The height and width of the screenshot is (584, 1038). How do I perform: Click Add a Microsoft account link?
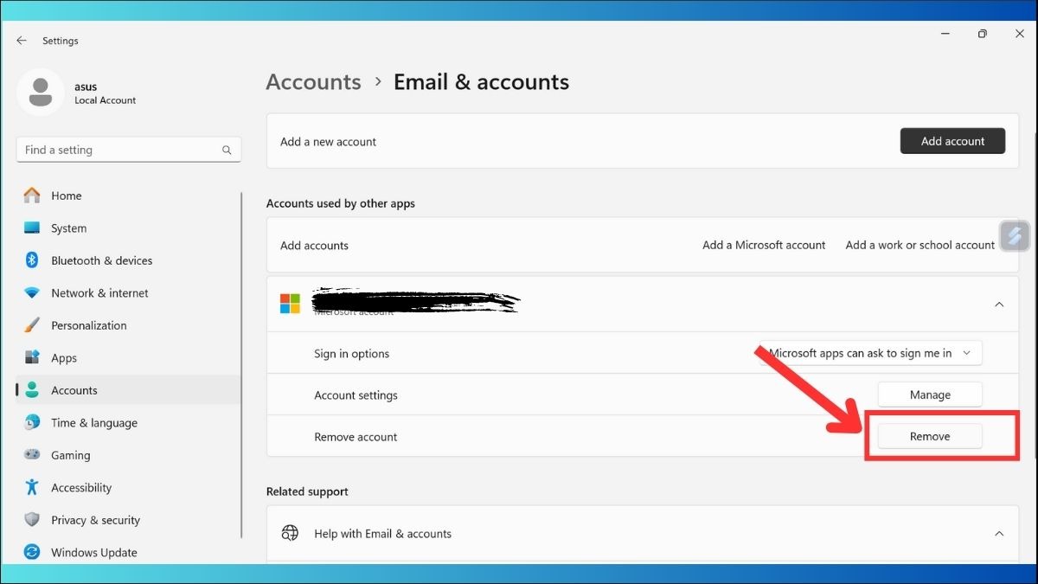pyautogui.click(x=764, y=245)
